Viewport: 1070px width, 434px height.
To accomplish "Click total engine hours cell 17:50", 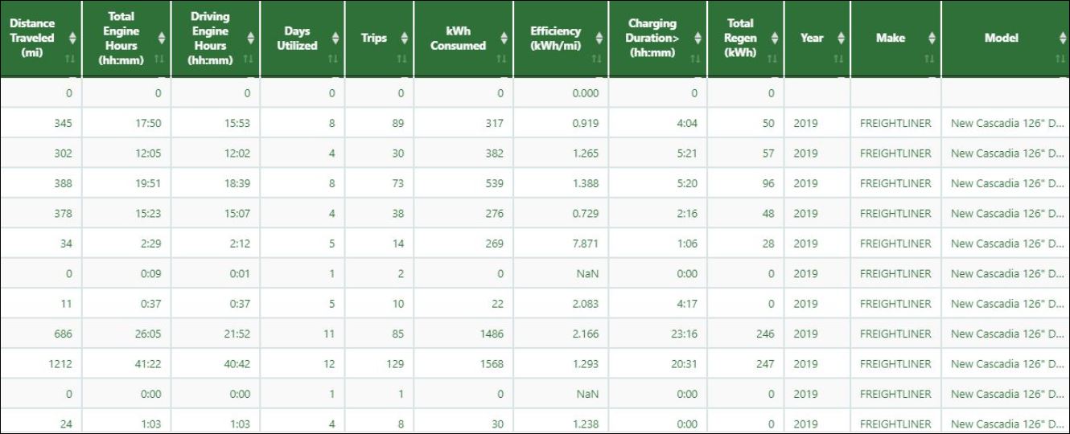I will 148,123.
